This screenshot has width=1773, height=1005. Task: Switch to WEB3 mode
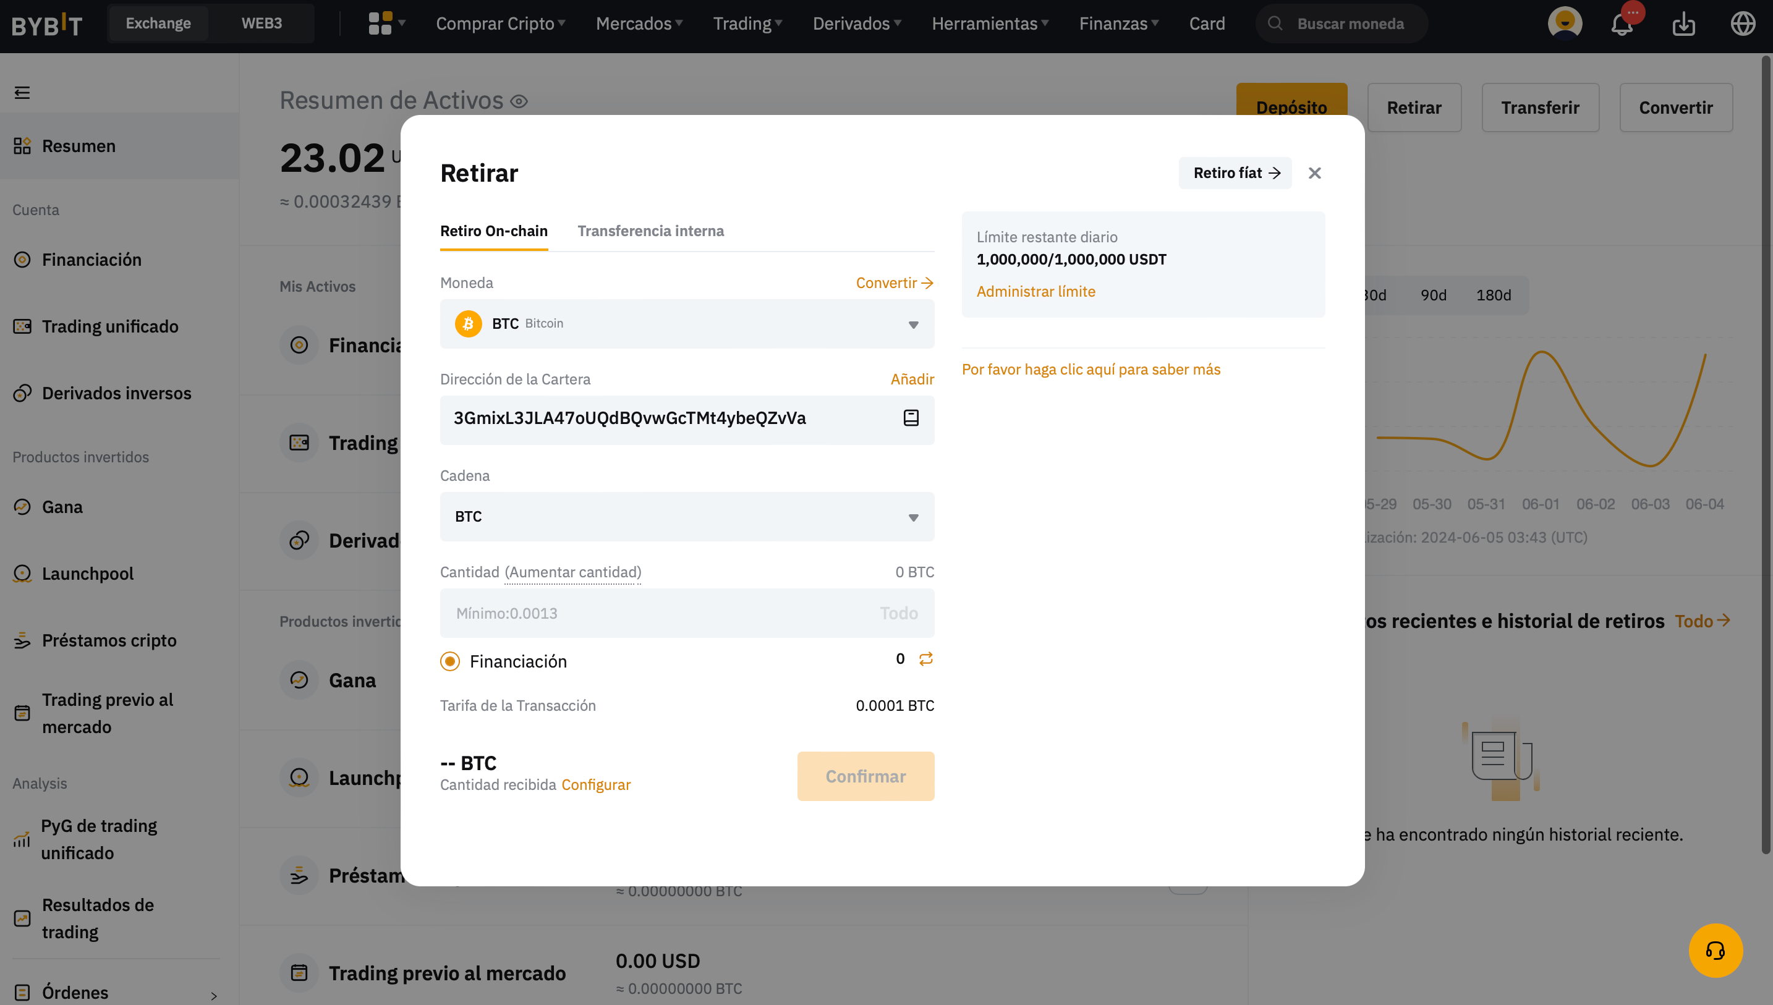point(261,23)
